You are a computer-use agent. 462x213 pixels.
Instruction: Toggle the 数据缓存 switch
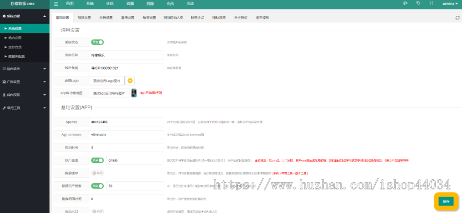click(x=97, y=173)
